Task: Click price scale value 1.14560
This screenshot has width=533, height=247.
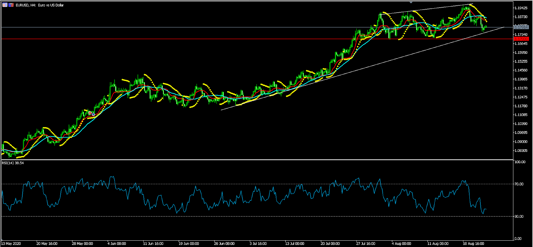Action: pos(521,70)
